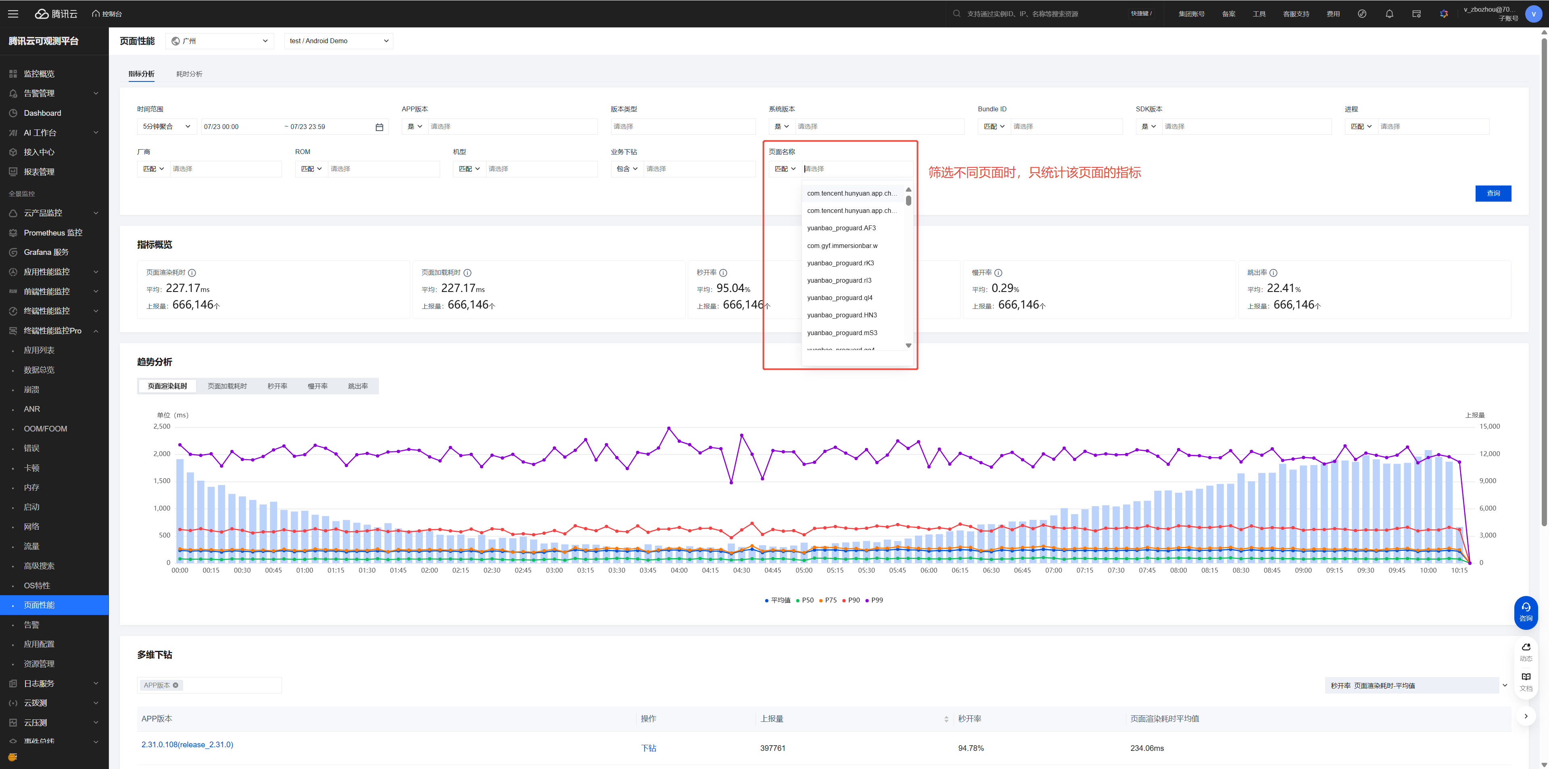Open the test / Android Demo dropdown
This screenshot has width=1549, height=769.
[338, 41]
